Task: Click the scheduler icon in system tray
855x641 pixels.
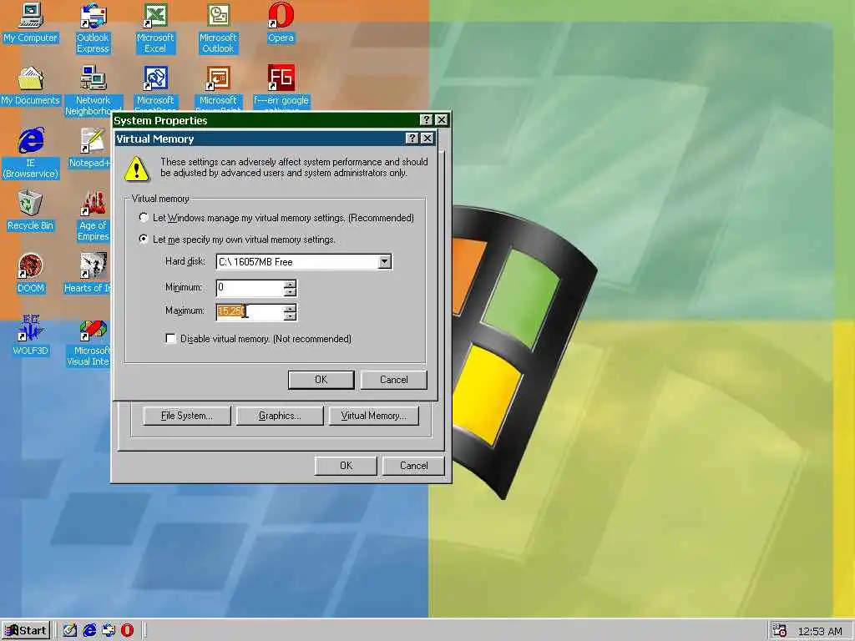Action: (779, 631)
